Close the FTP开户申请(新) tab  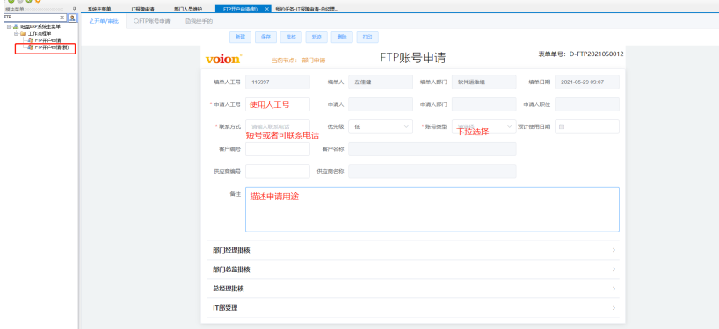tap(267, 9)
